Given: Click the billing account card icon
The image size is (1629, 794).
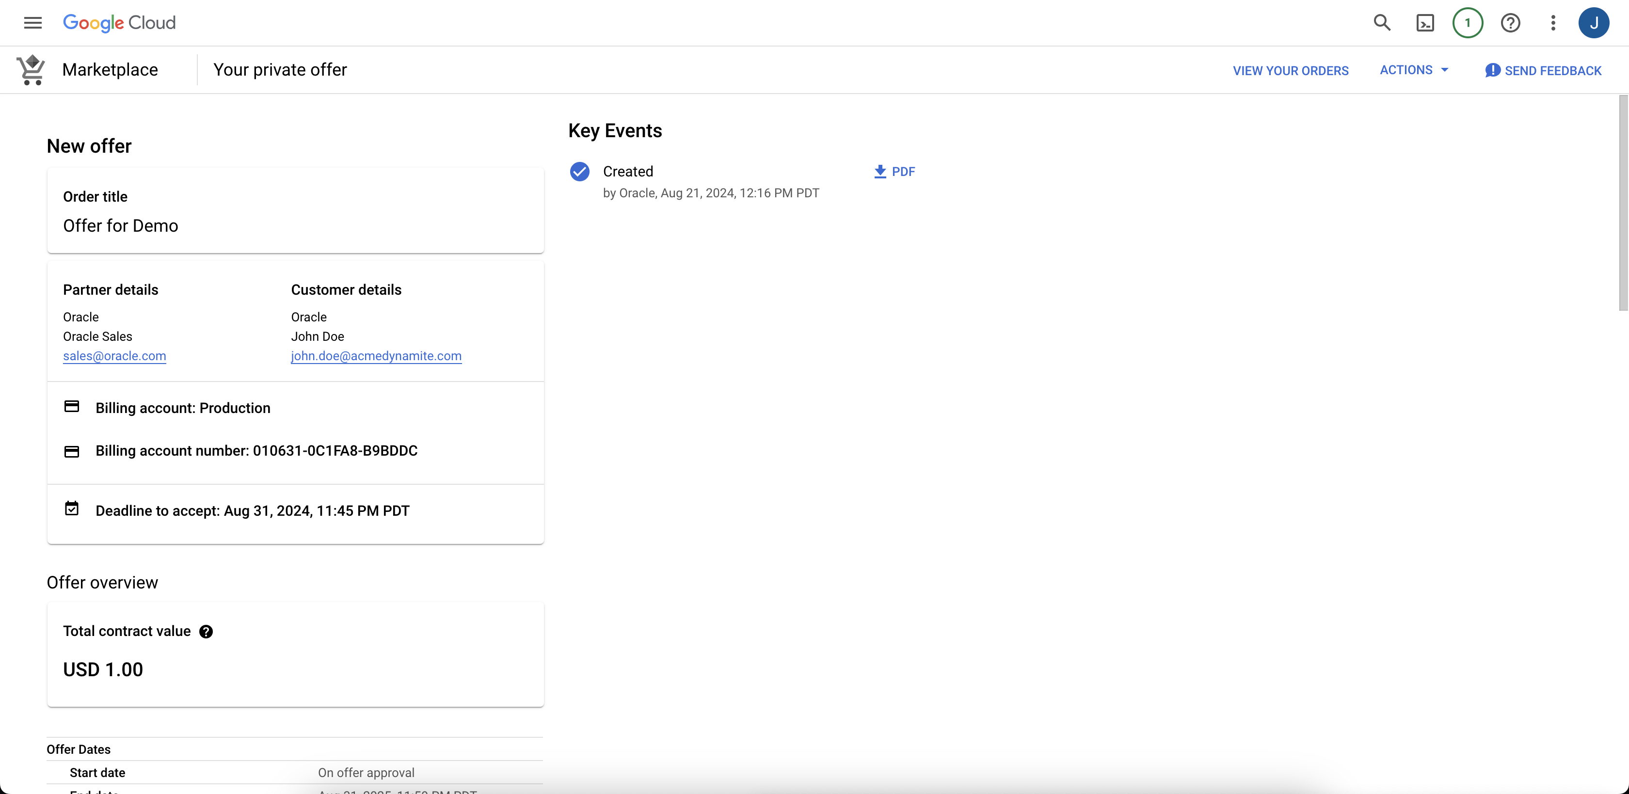Looking at the screenshot, I should click(71, 407).
